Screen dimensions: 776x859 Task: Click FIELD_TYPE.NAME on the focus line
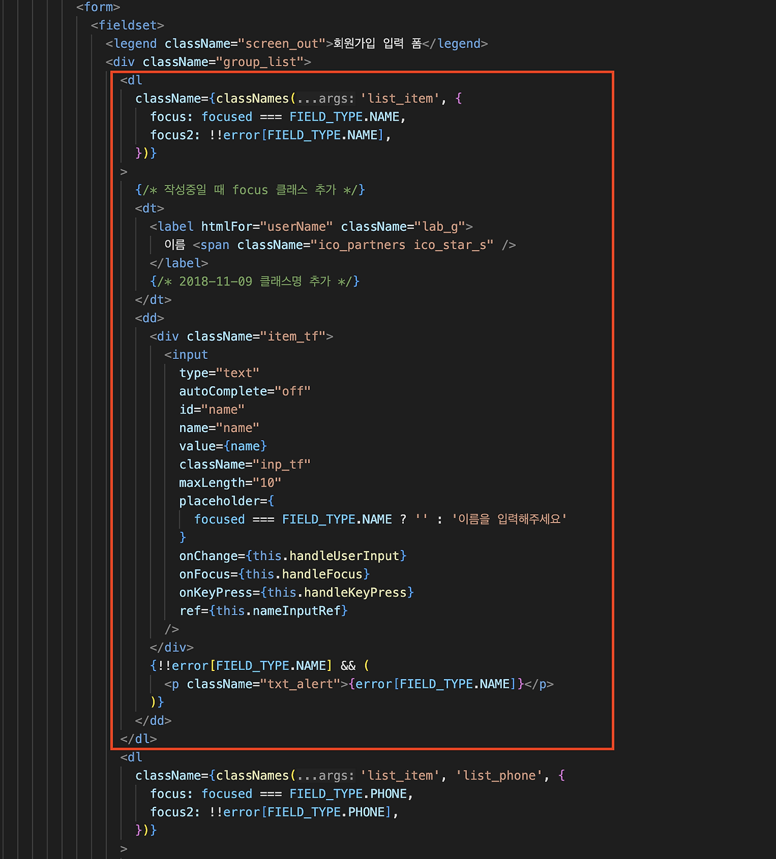click(344, 116)
